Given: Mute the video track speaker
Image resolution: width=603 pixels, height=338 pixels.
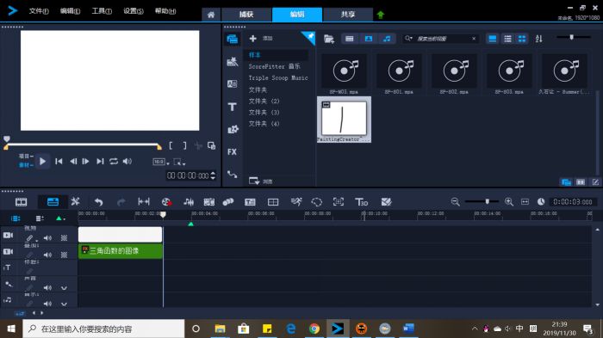Looking at the screenshot, I should [x=47, y=237].
